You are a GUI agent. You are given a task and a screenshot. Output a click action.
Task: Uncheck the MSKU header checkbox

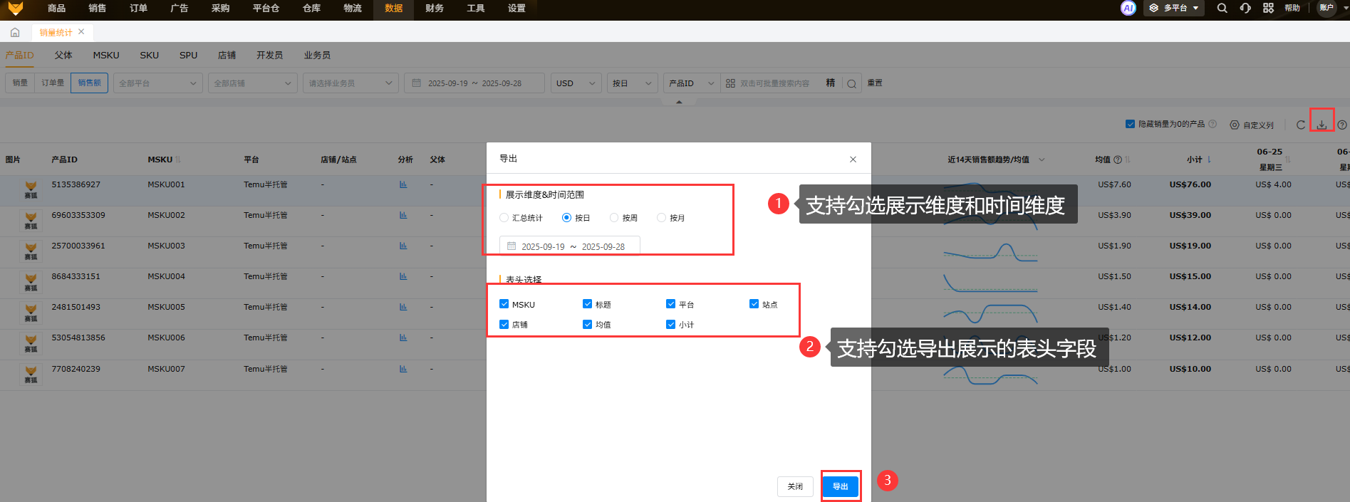point(504,304)
